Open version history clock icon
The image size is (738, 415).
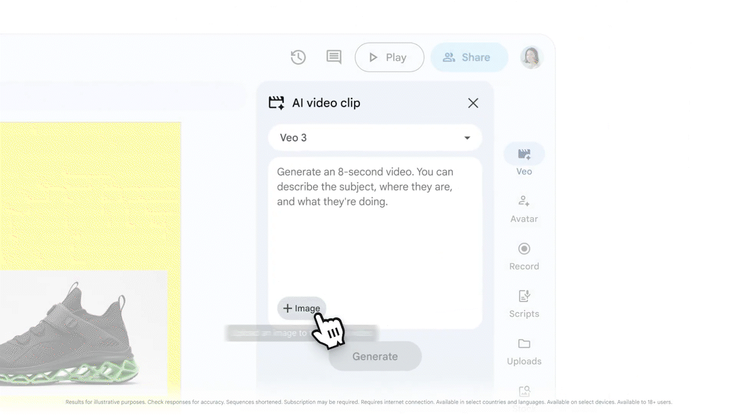point(298,57)
